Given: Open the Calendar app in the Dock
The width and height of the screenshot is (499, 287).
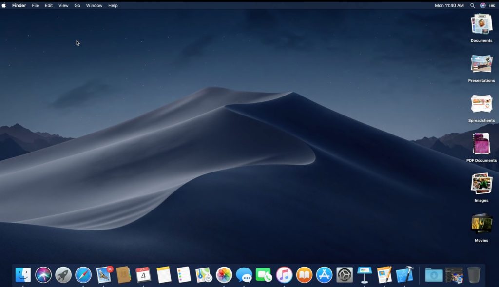Looking at the screenshot, I should pos(143,275).
